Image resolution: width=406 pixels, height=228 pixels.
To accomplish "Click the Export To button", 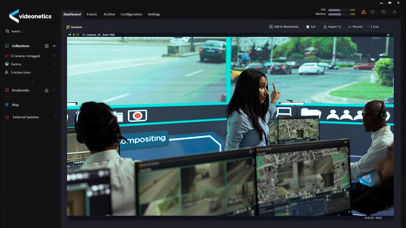I will pos(332,27).
